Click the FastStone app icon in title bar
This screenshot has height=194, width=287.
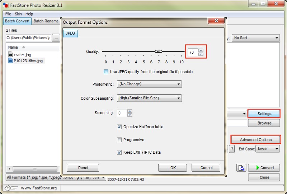pyautogui.click(x=6, y=5)
